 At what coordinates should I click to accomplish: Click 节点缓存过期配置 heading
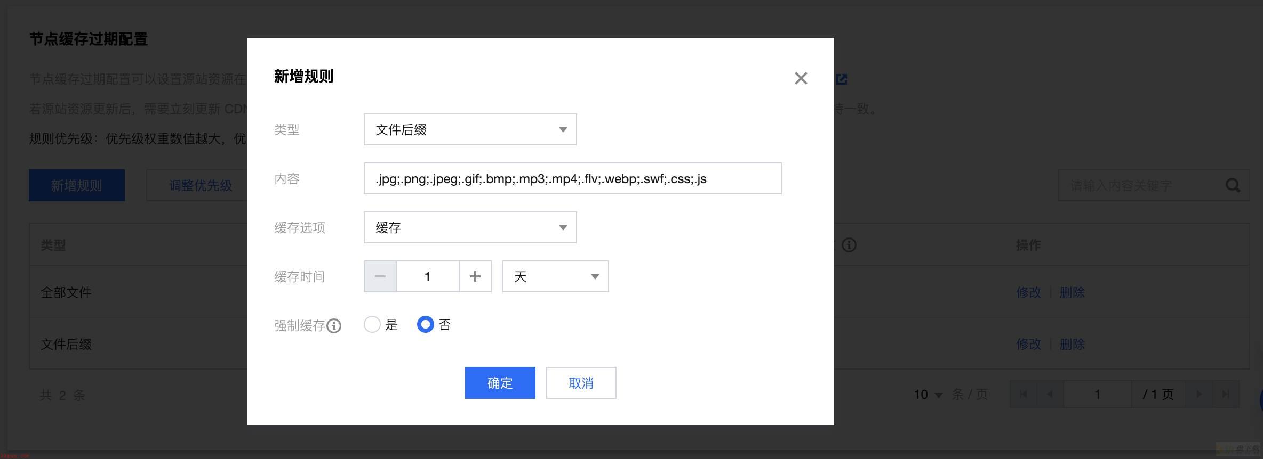tap(89, 39)
